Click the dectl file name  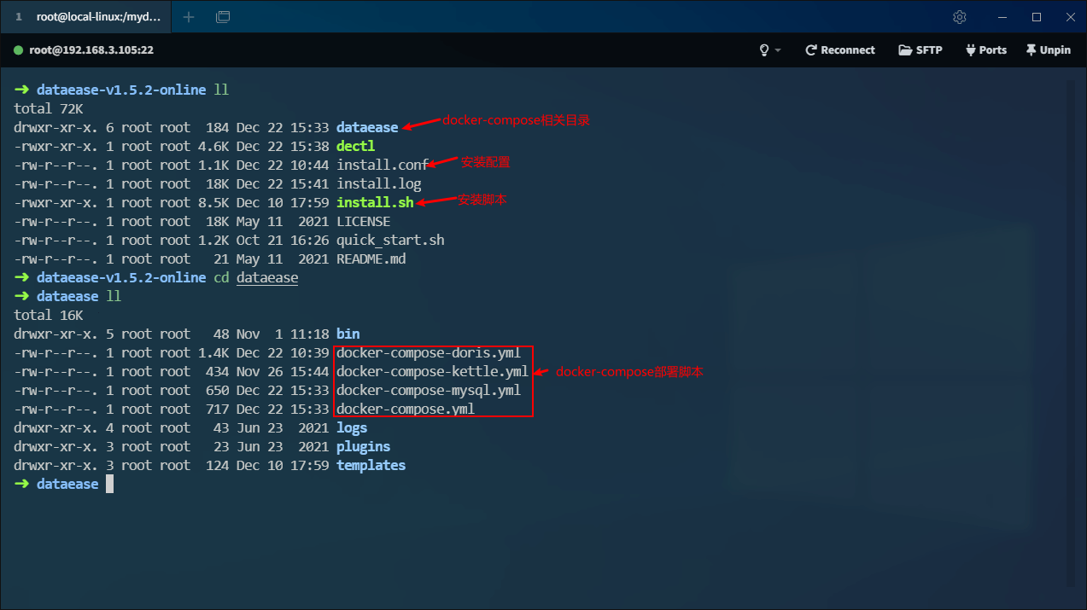point(355,146)
